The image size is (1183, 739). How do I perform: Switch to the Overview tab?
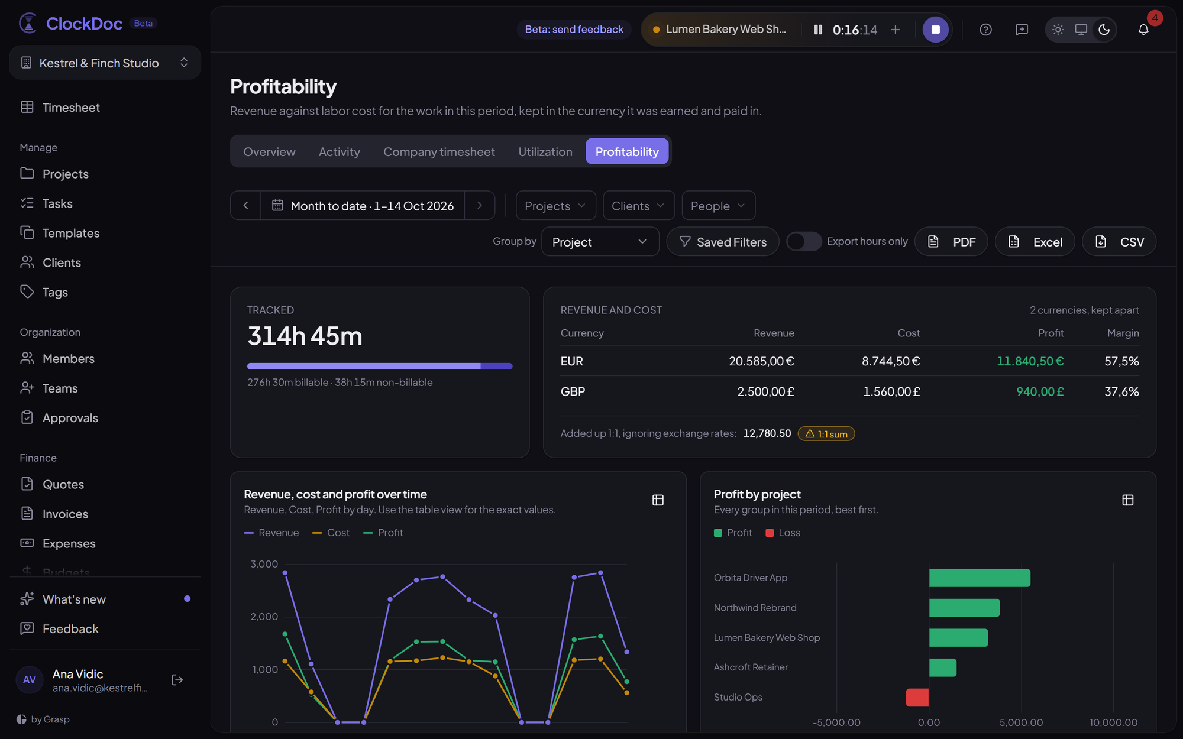click(269, 152)
